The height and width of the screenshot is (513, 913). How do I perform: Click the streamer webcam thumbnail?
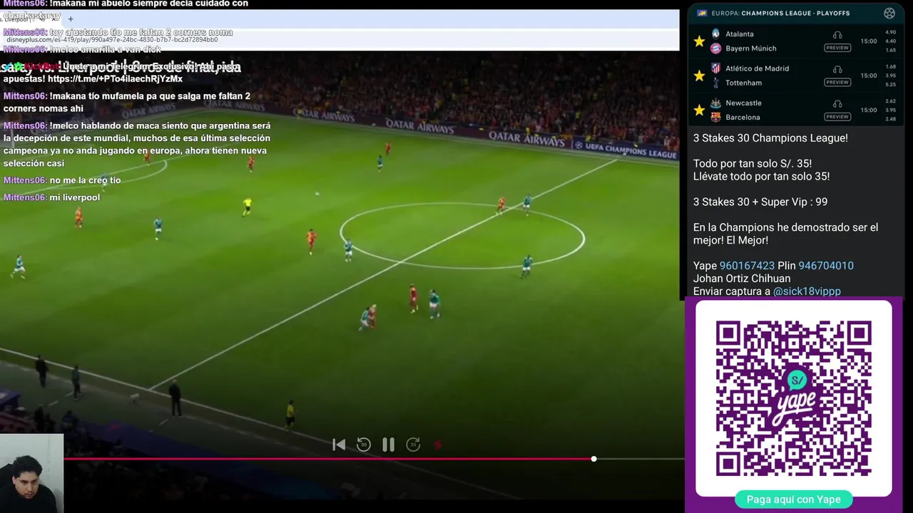pyautogui.click(x=31, y=473)
